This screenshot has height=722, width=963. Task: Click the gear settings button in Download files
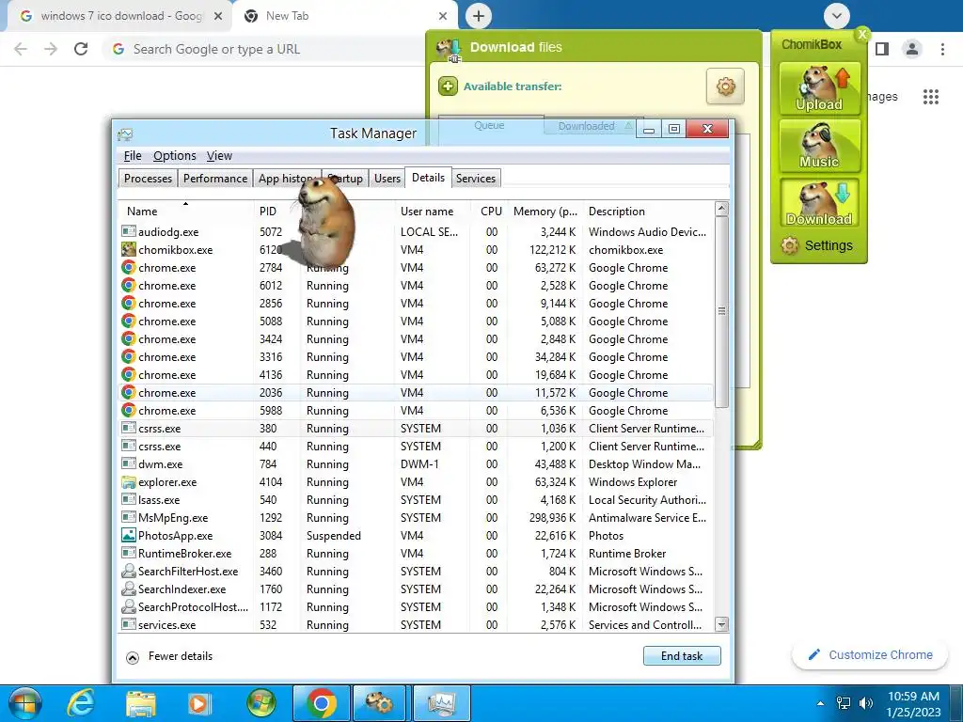725,86
